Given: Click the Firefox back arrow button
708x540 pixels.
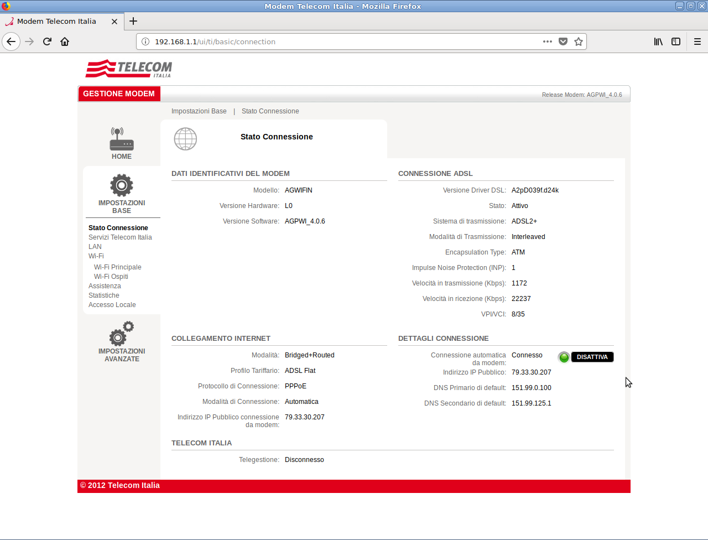Looking at the screenshot, I should (x=11, y=41).
